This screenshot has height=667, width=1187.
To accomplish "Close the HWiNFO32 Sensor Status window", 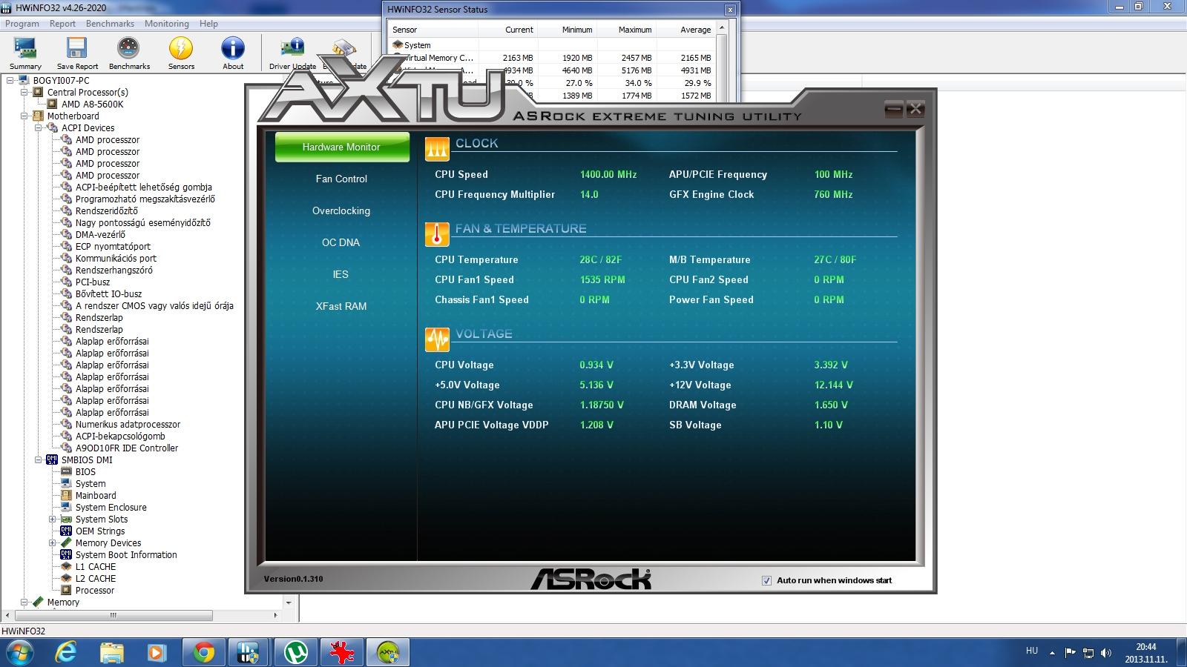I will [x=730, y=10].
